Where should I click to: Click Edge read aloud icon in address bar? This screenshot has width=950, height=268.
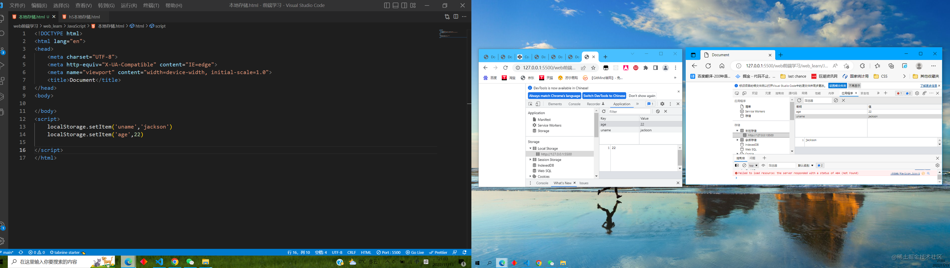tap(835, 66)
